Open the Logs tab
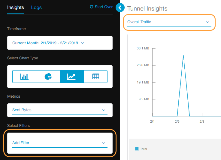This screenshot has width=221, height=160. [x=36, y=8]
